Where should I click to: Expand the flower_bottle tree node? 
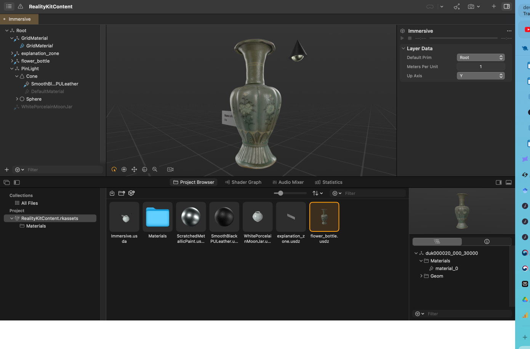click(12, 61)
